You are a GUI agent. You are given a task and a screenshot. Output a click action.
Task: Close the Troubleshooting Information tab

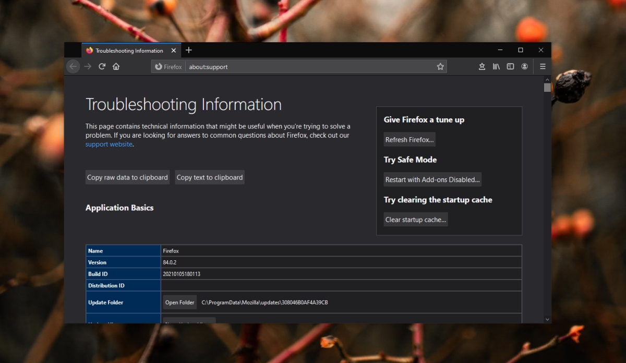pos(173,51)
